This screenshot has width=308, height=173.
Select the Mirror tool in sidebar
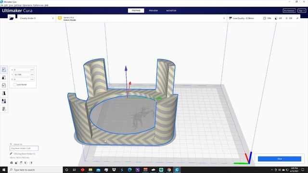point(4,93)
